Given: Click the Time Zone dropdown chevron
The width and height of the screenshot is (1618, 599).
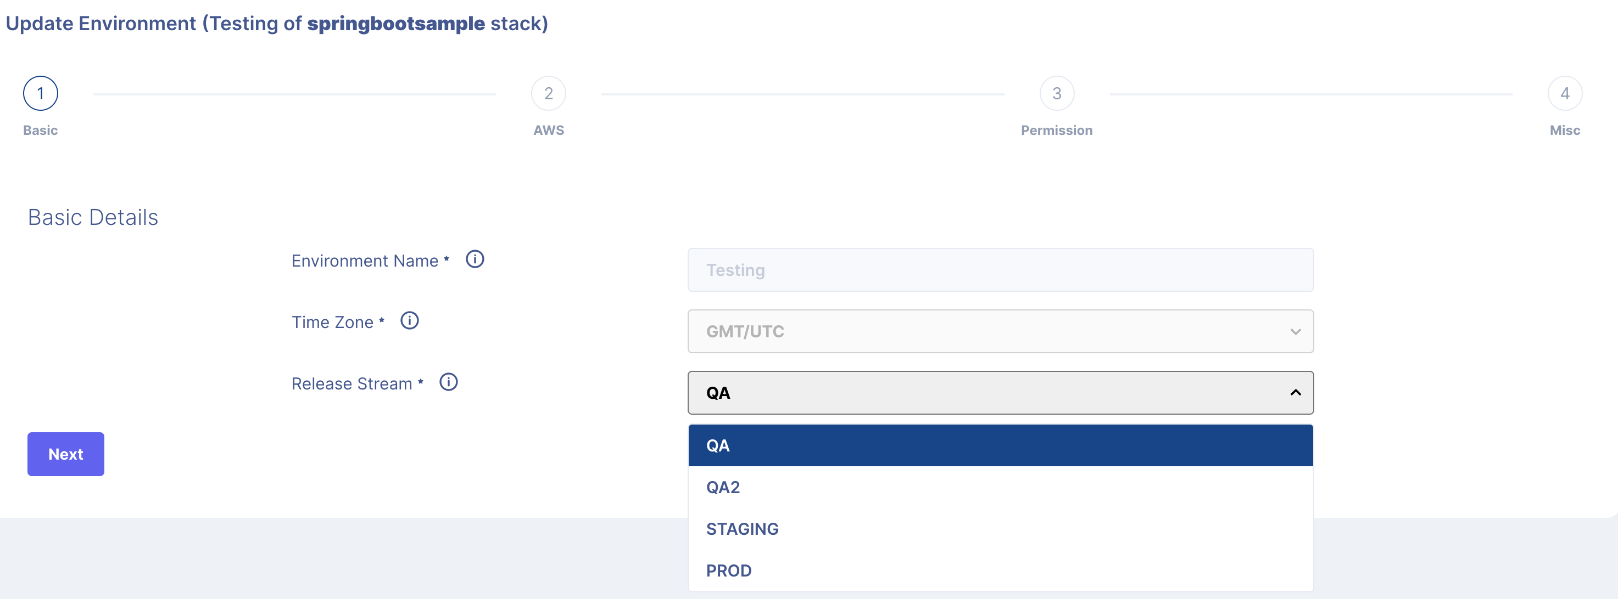Looking at the screenshot, I should pos(1295,331).
